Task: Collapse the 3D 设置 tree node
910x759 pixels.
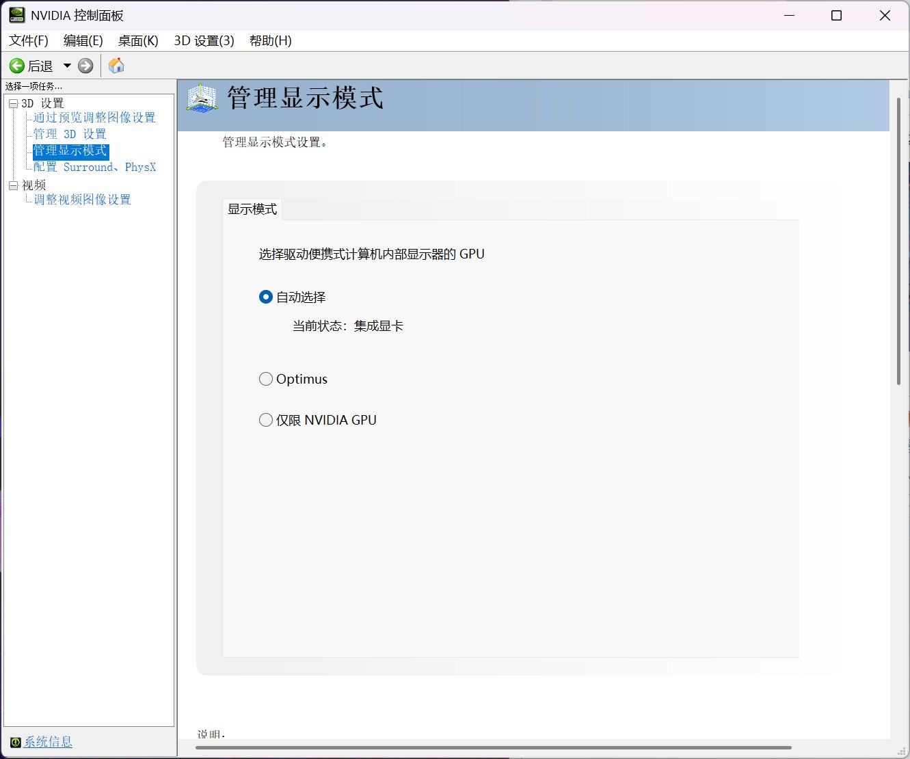Action: click(13, 104)
